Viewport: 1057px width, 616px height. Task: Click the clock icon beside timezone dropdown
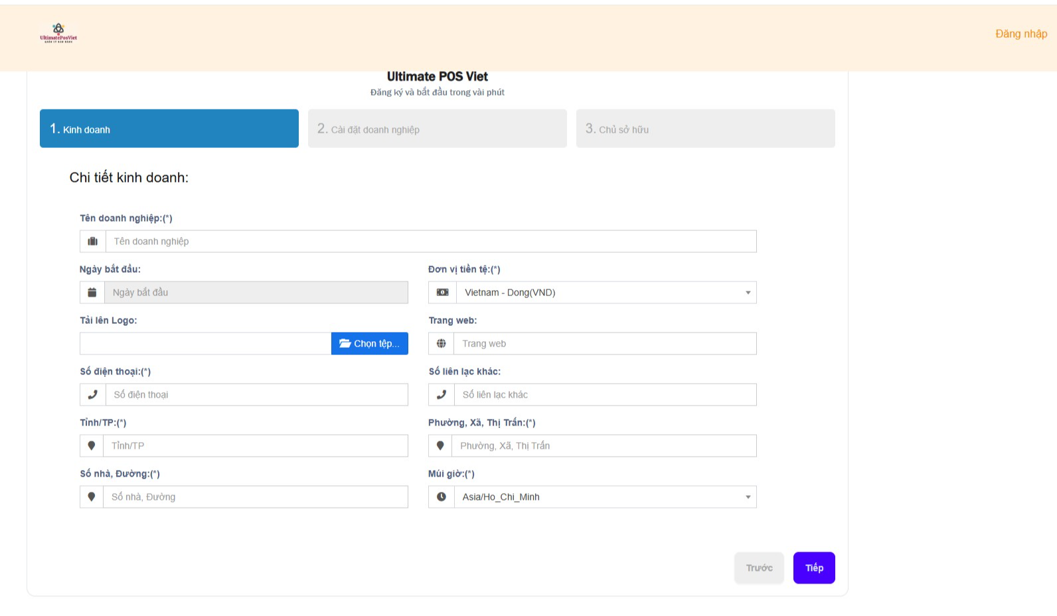(x=442, y=497)
